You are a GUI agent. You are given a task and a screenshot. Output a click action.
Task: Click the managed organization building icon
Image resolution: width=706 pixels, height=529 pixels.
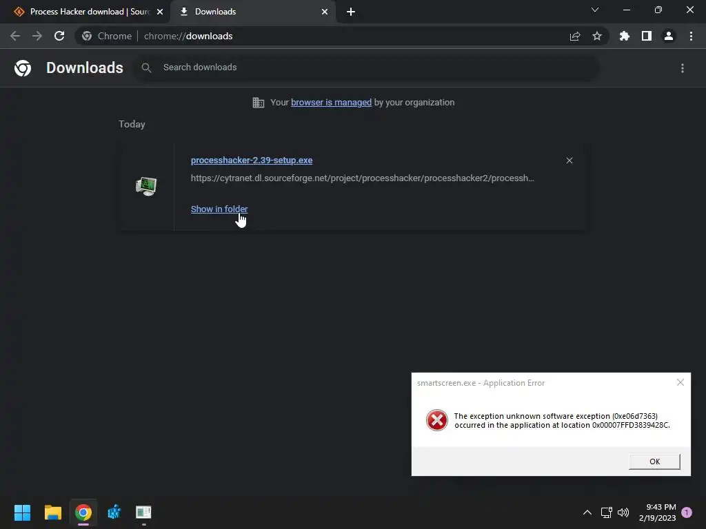259,103
